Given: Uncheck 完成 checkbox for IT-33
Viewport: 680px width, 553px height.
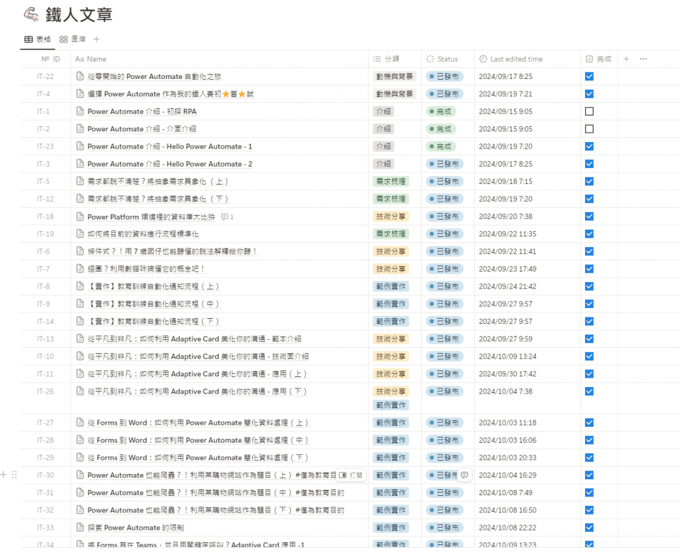Looking at the screenshot, I should 589,527.
